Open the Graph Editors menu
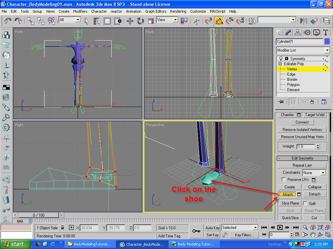This screenshot has height=249, width=333. tap(155, 11)
